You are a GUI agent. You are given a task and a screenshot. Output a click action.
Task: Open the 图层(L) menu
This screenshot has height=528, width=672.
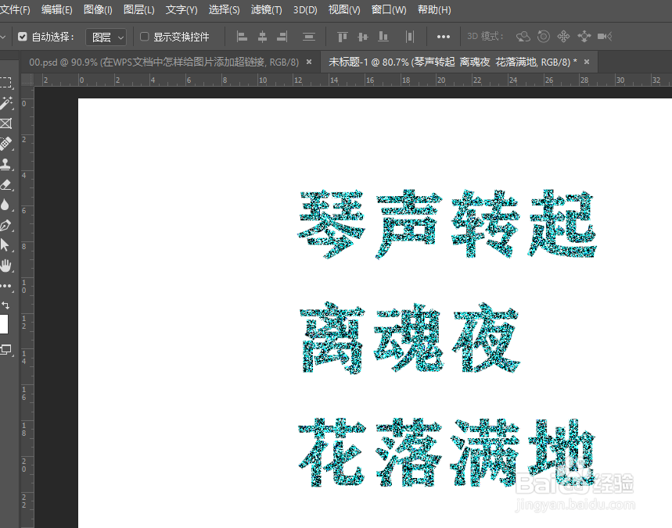138,9
